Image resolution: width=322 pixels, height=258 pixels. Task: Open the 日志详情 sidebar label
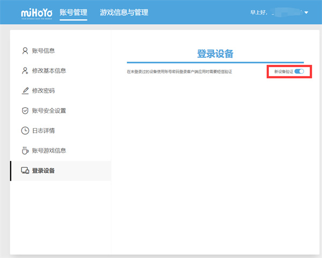43,130
